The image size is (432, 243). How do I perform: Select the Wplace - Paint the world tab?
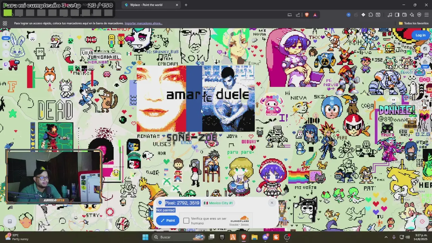(x=151, y=5)
